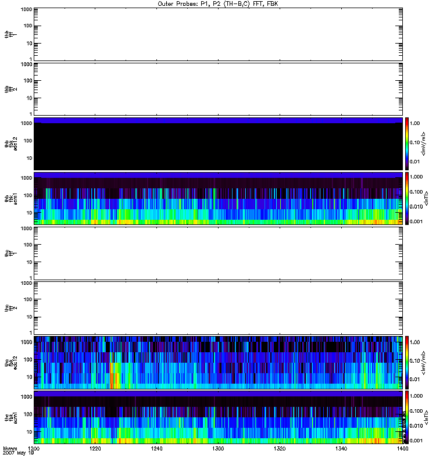Select the color bar beside thc edc12 panel
Image resolution: width=436 pixels, height=465 pixels.
click(x=408, y=362)
